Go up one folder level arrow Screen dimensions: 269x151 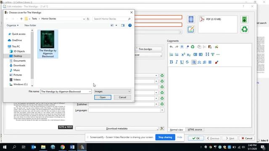click(x=21, y=19)
